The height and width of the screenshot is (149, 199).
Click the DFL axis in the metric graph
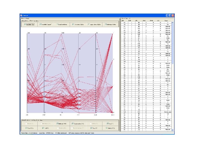tap(61, 73)
